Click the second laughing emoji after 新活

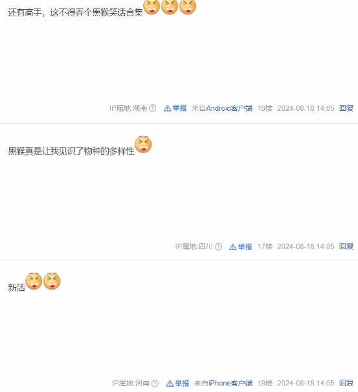point(52,280)
